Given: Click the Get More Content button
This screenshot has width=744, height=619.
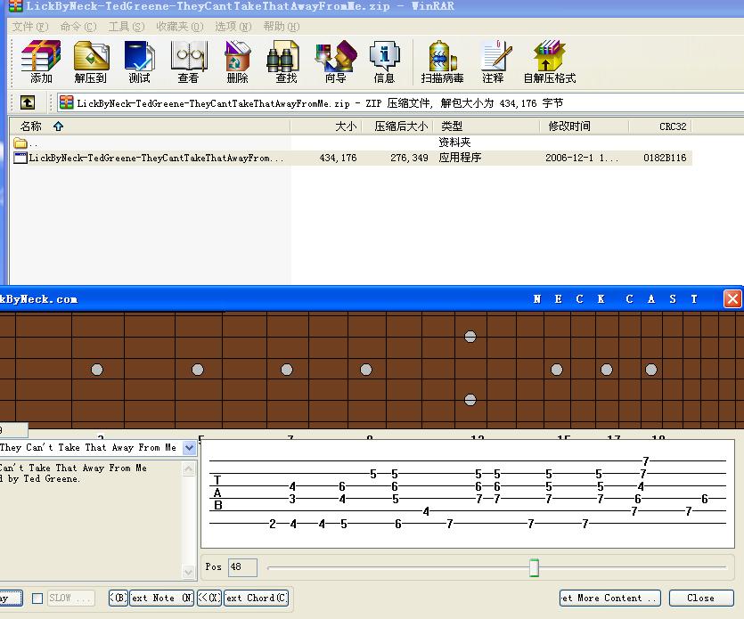Looking at the screenshot, I should [609, 598].
